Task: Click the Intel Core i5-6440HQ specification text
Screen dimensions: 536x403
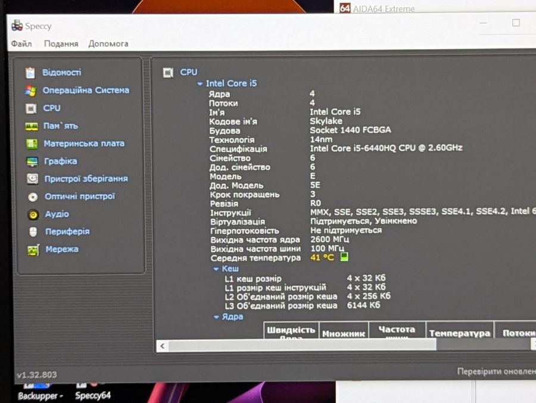Action: (x=386, y=148)
